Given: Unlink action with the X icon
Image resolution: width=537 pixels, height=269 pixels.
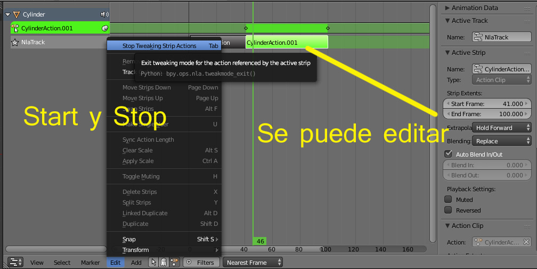Looking at the screenshot, I should 526,242.
